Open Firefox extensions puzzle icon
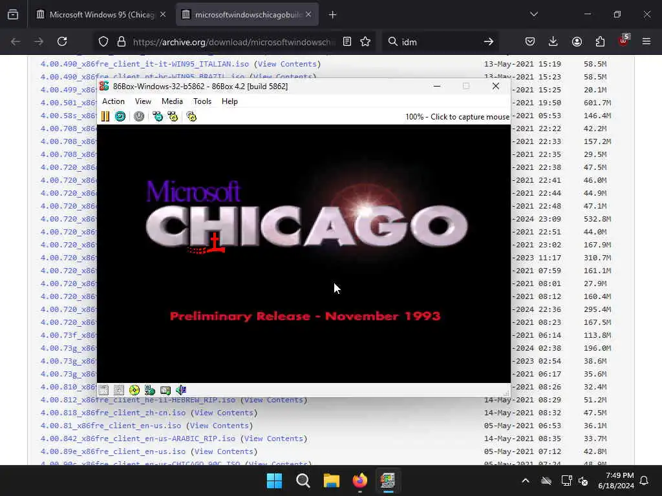Viewport: 662px width, 496px height. coord(600,41)
